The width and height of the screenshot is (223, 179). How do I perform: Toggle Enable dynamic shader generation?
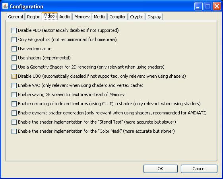[x=14, y=113]
